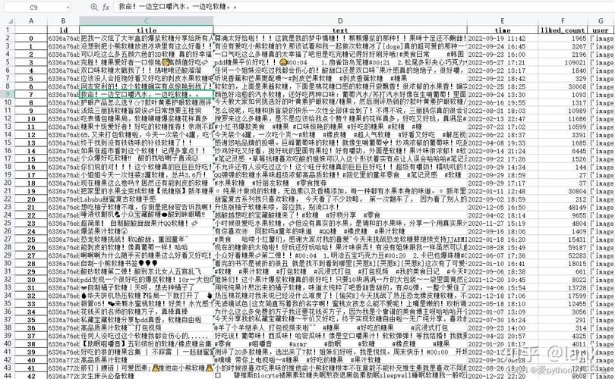Image resolution: width=615 pixels, height=379 pixels.
Task: Select time cell '2022-01-11 12:48'
Action: tap(503, 191)
